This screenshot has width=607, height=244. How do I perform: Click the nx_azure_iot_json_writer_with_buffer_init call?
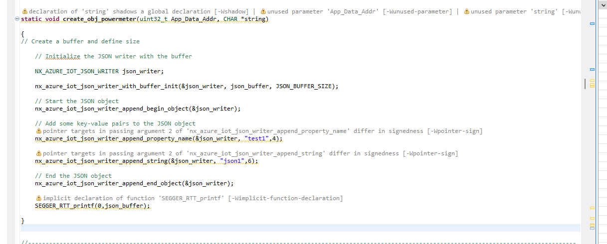pos(187,86)
